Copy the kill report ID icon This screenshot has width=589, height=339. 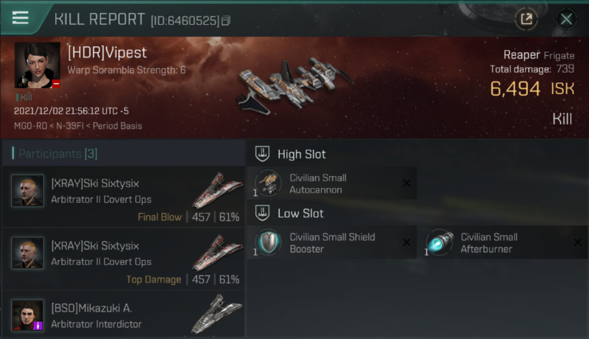(226, 21)
